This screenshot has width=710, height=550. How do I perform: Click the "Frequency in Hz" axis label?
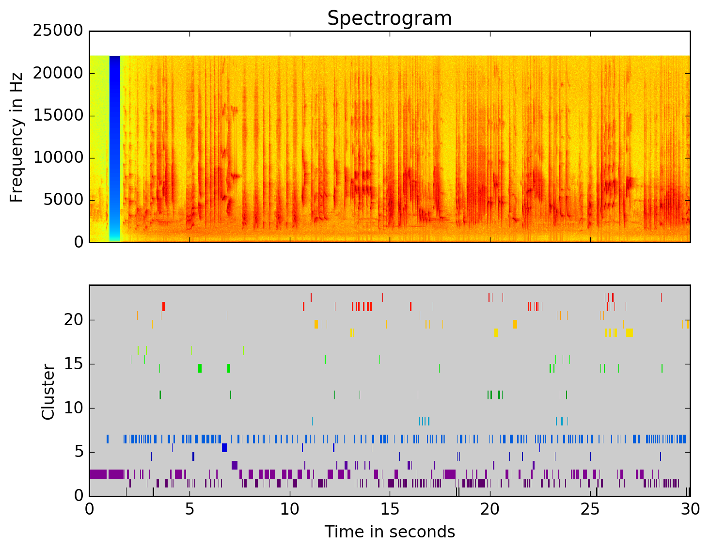(x=16, y=137)
